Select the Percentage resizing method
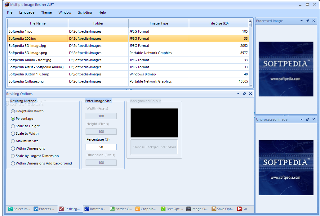Image resolution: width=320 pixels, height=216 pixels. click(13, 119)
